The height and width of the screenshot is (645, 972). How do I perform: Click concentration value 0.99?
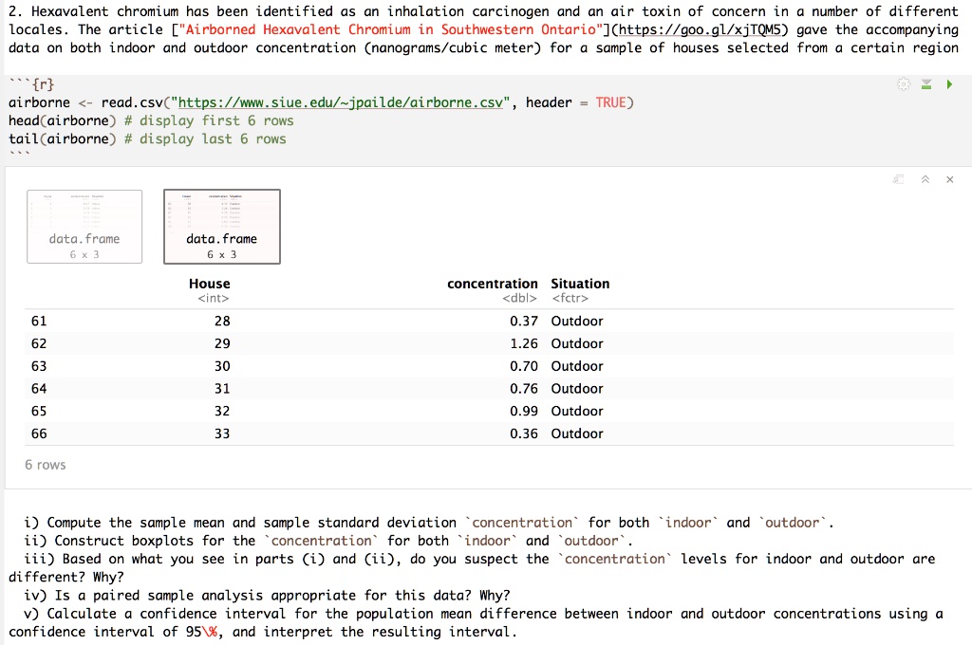(x=524, y=411)
